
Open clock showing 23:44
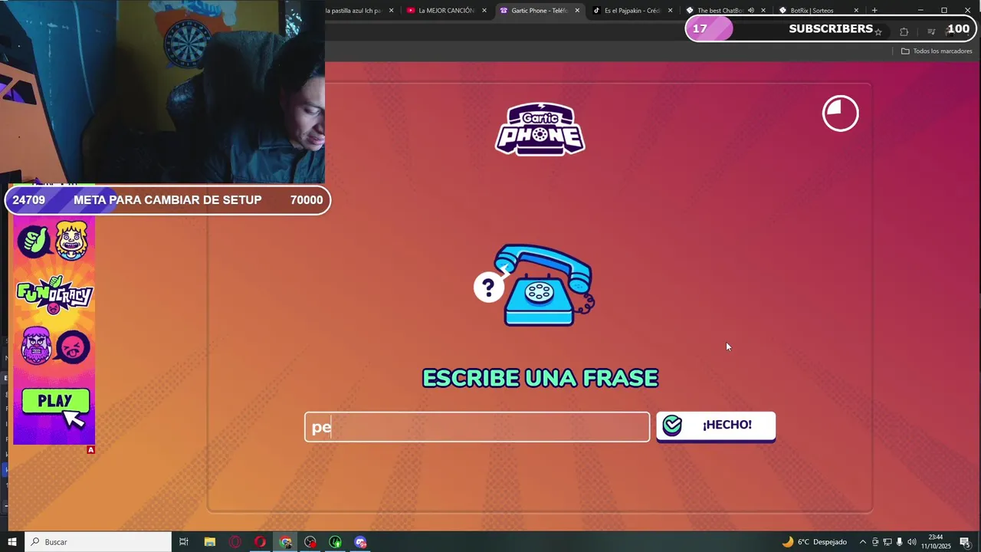(x=936, y=542)
